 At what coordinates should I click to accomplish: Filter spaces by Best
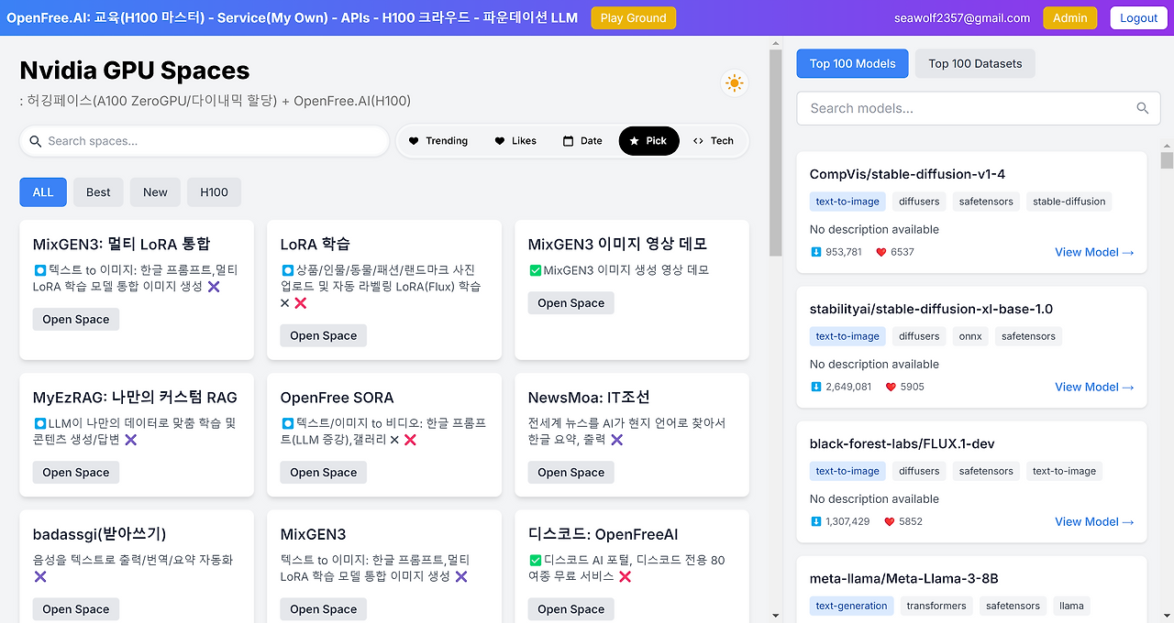(98, 192)
